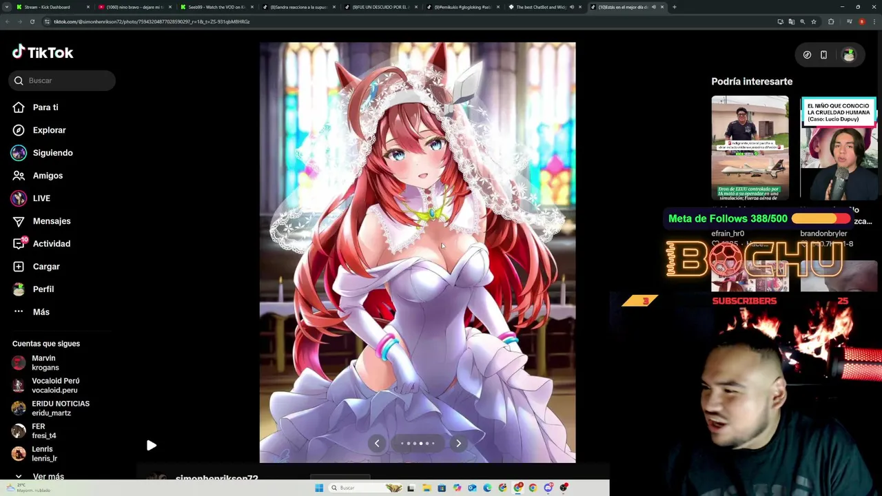
Task: Go to the previous photo in the slideshow
Action: (x=377, y=444)
